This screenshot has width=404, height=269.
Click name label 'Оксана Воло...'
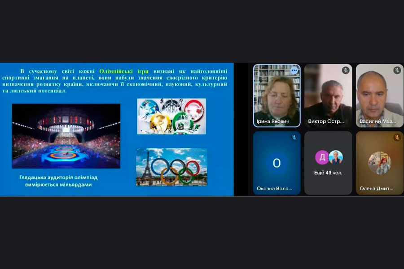[x=274, y=188]
